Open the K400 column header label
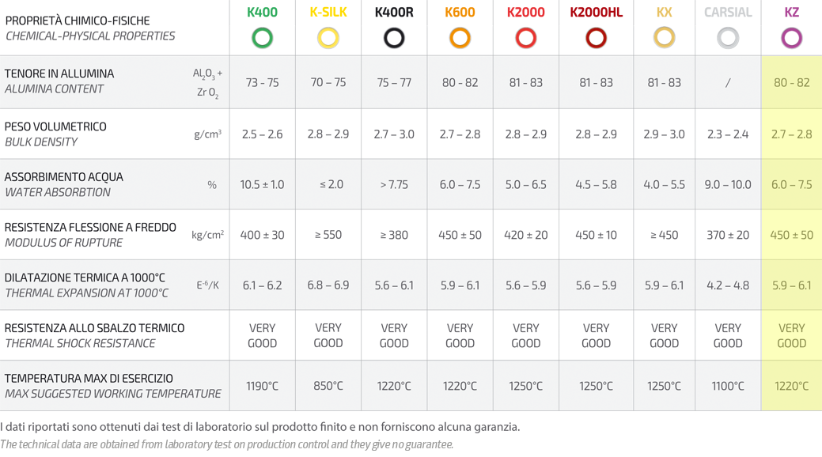Viewport: 822px width, 457px height. [262, 12]
